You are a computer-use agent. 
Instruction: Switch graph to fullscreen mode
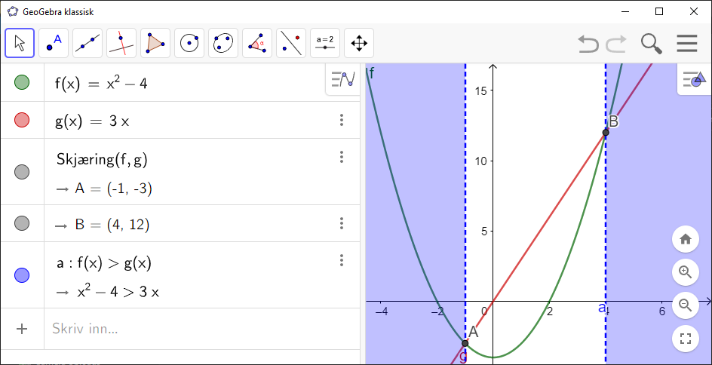[x=685, y=339]
